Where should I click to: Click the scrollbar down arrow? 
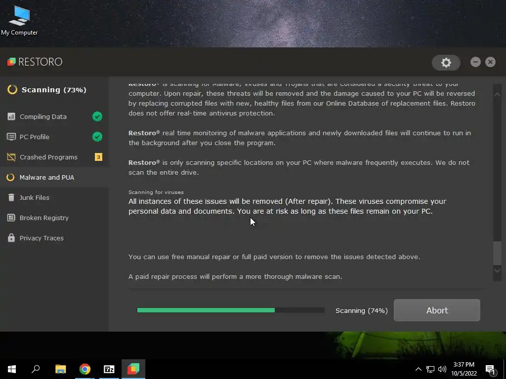(497, 270)
